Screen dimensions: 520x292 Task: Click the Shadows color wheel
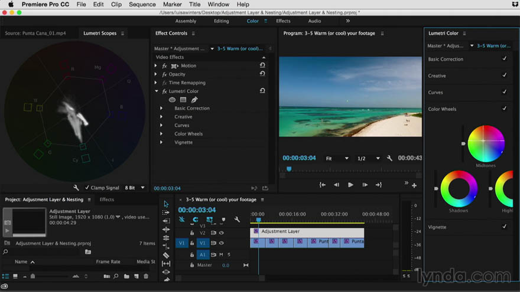[x=459, y=189]
